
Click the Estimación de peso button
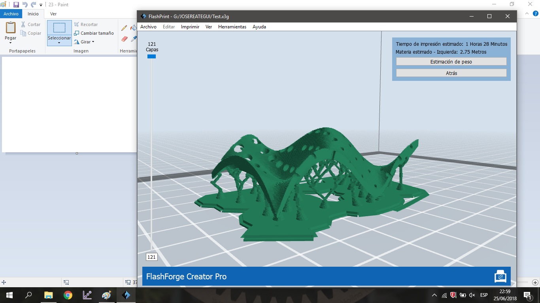coord(451,62)
